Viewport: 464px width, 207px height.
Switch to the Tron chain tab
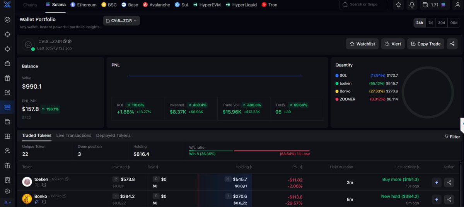click(270, 5)
